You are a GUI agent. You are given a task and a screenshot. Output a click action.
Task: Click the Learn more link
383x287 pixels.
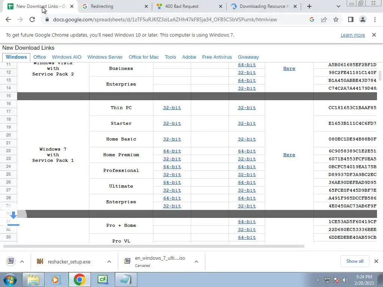(353, 35)
